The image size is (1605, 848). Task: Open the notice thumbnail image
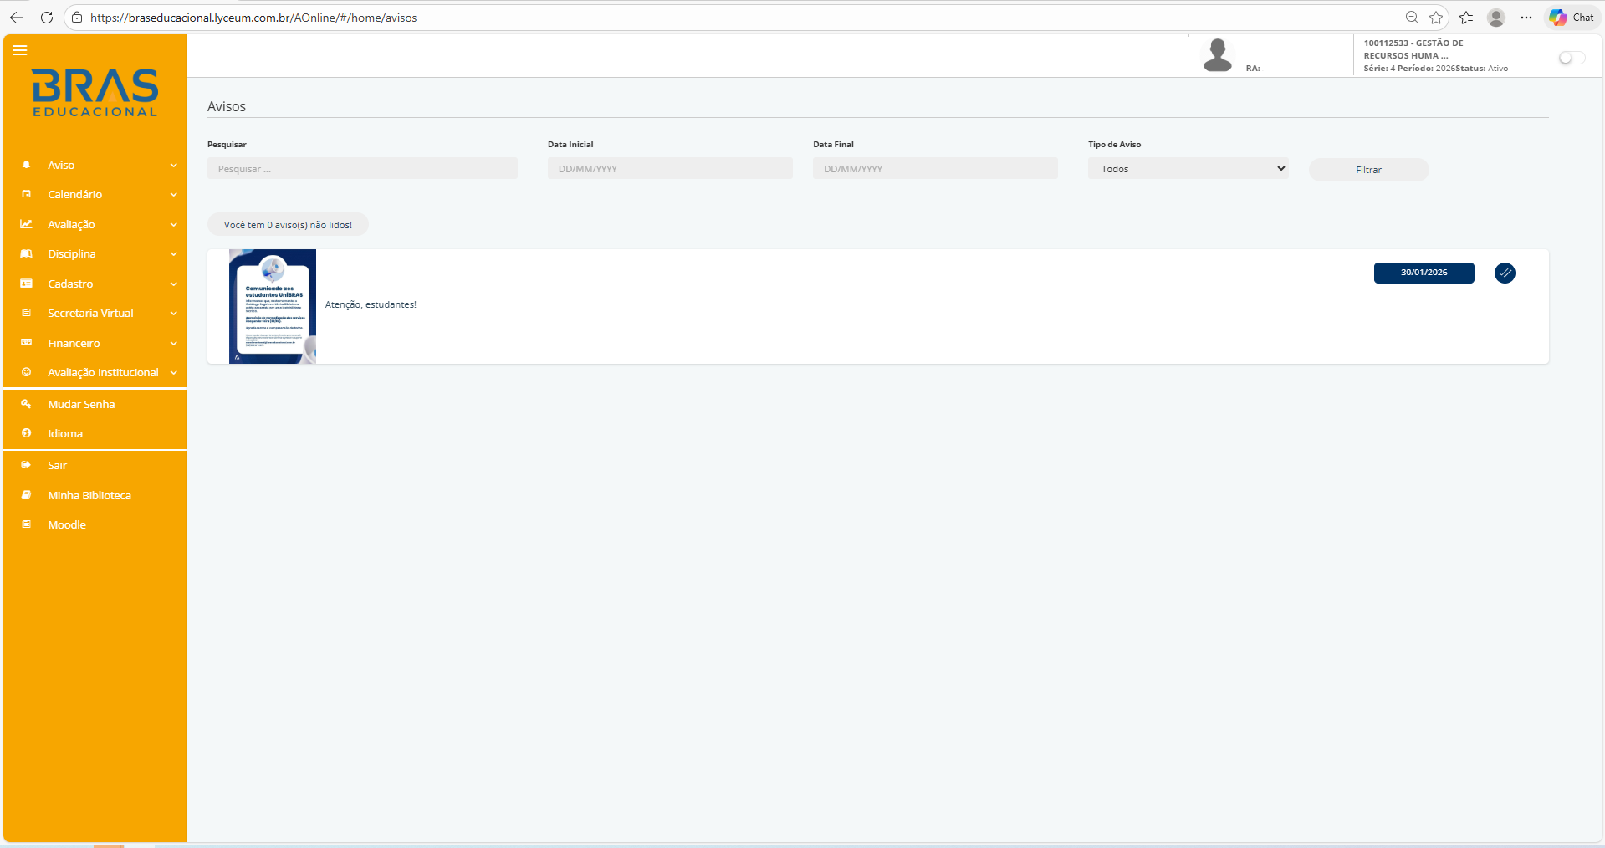coord(273,306)
